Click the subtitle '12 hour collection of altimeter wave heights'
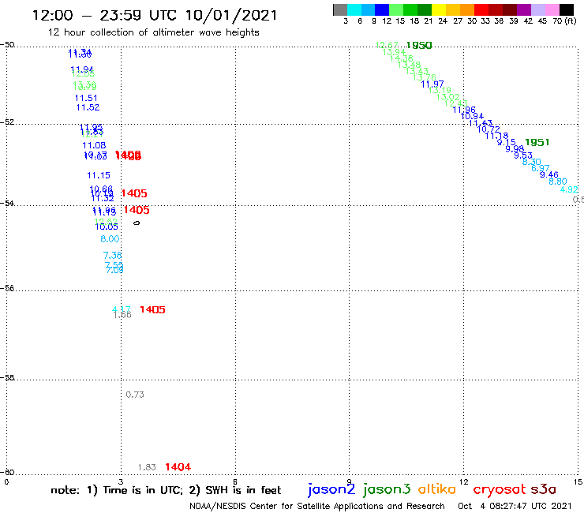Viewport: 584px width, 513px height. click(x=153, y=32)
